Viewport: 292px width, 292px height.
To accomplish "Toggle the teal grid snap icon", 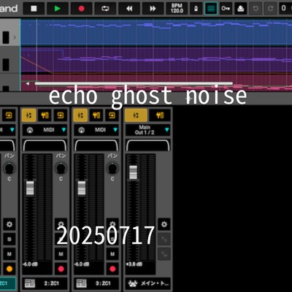I will [x=211, y=9].
